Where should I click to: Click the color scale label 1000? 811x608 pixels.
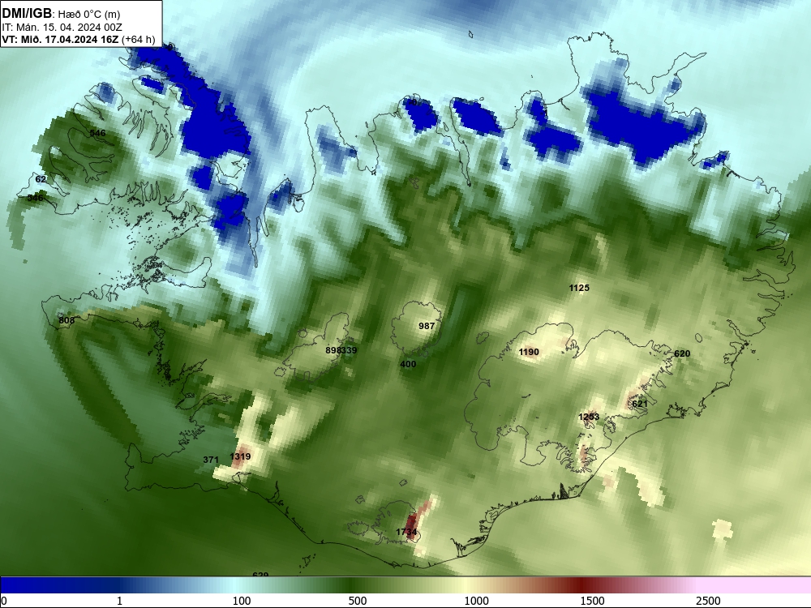point(476,601)
